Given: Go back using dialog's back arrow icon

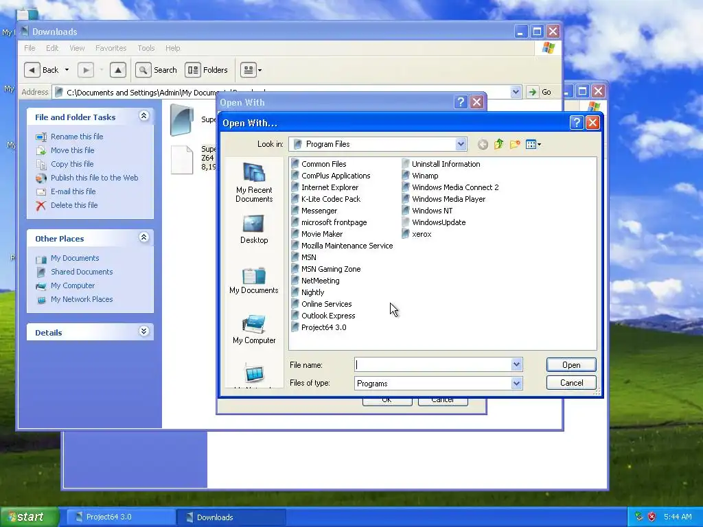Looking at the screenshot, I should tap(483, 144).
